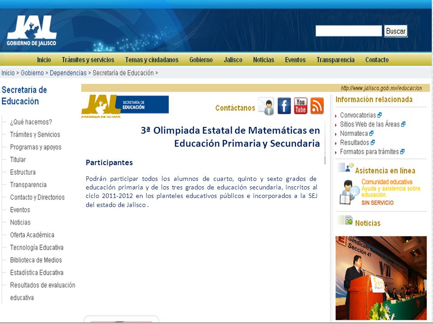Open Transparencia in the sidebar
433x324 pixels.
pyautogui.click(x=28, y=184)
